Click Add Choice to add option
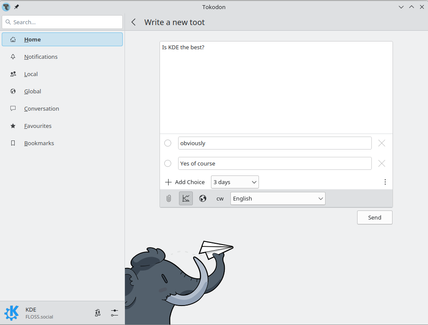 pyautogui.click(x=185, y=182)
